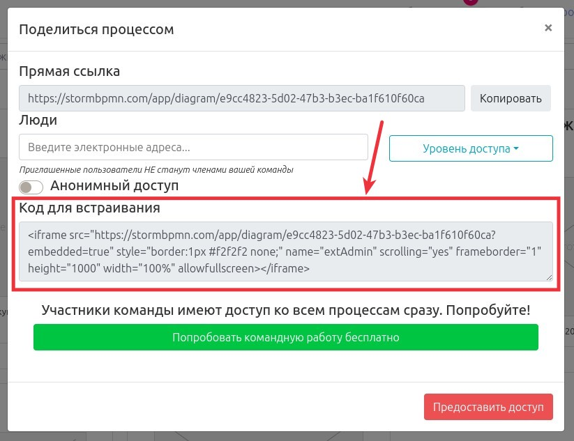Select the iframe embed code textarea
The height and width of the screenshot is (441, 574).
point(286,252)
